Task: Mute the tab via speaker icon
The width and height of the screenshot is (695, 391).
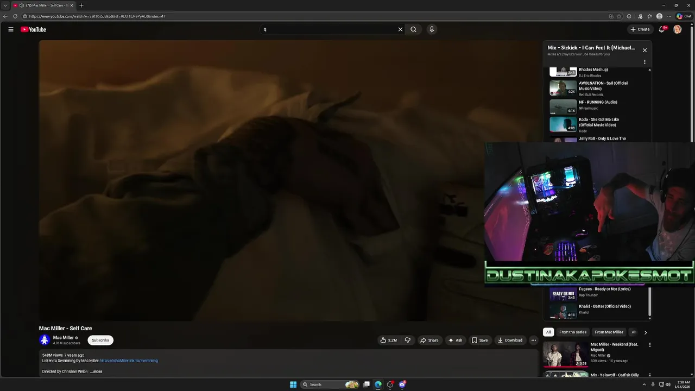Action: tap(21, 5)
